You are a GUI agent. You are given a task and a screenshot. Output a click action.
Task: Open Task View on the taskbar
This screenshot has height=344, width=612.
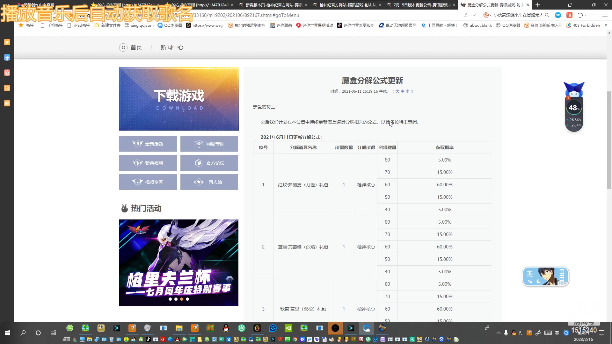tap(54, 333)
